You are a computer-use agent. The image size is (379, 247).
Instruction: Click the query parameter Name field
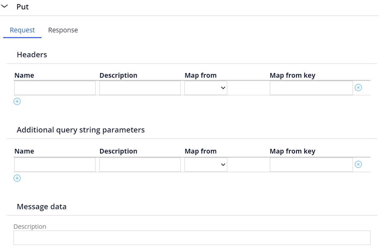(55, 164)
